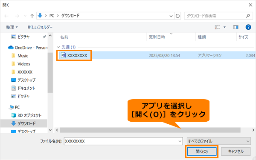Toggle the preview pane icon

(x=236, y=27)
